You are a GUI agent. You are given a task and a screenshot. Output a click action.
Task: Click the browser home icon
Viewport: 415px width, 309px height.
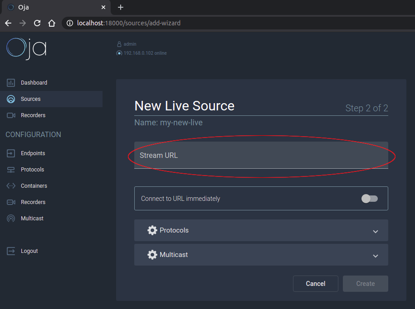[52, 23]
